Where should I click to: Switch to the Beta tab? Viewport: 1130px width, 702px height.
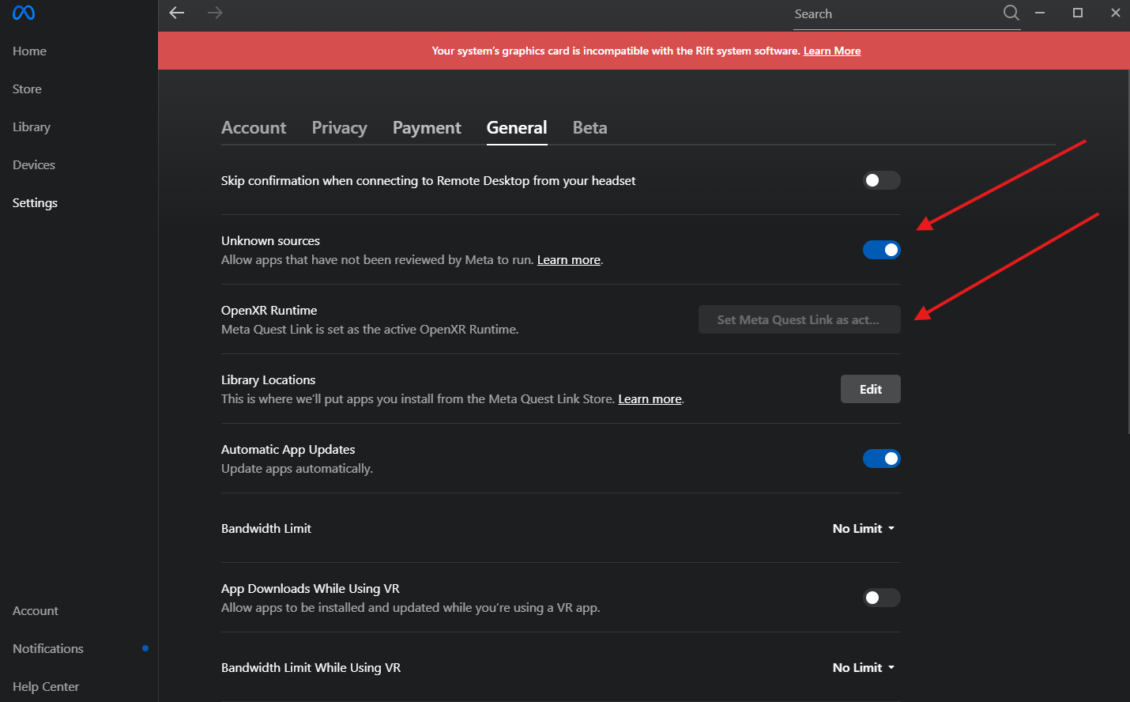[590, 127]
